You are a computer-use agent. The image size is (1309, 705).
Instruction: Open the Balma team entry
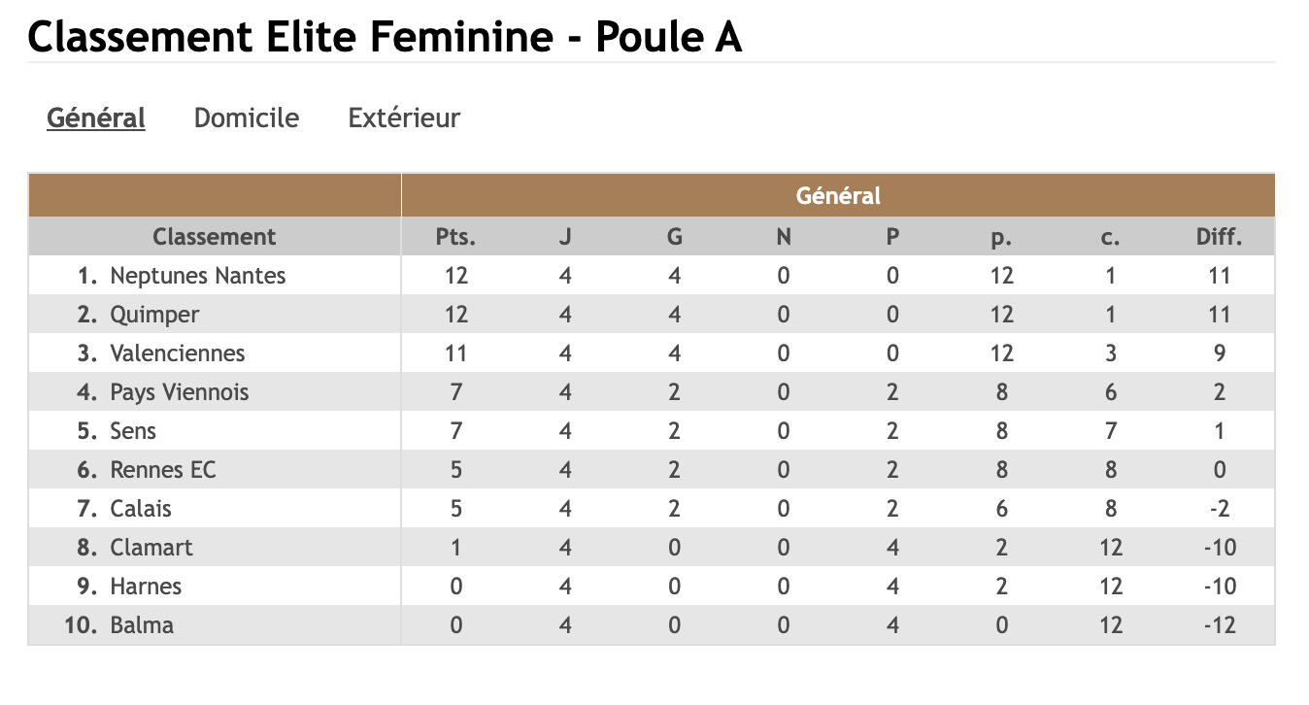click(142, 625)
